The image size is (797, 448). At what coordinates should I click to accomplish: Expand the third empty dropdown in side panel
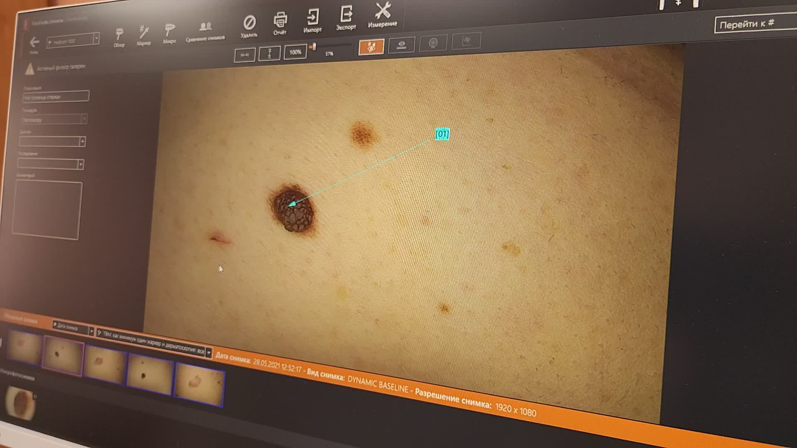83,141
